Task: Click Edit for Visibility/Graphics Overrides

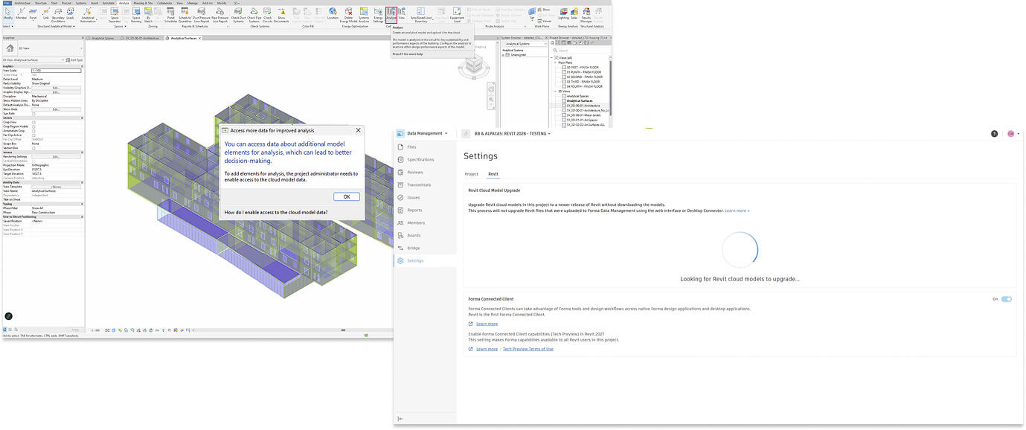Action: [56, 87]
